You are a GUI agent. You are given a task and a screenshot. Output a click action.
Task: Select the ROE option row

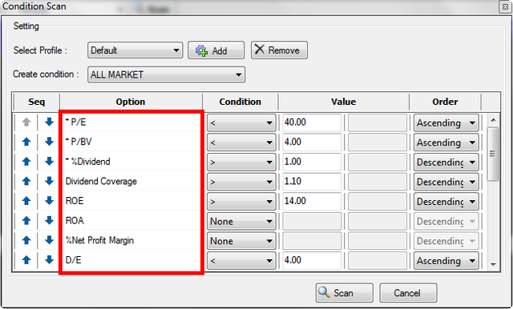click(131, 201)
